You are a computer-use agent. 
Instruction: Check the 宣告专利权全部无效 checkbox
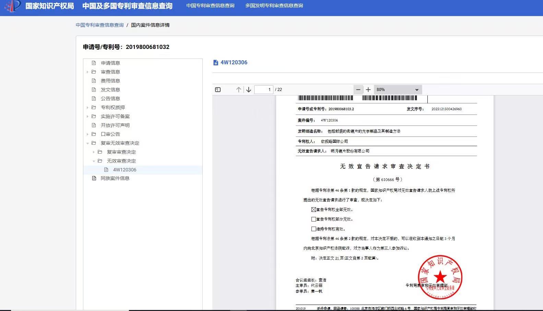click(x=314, y=209)
